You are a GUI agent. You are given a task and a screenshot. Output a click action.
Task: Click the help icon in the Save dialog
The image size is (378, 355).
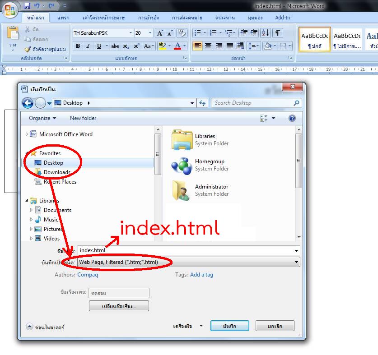292,118
